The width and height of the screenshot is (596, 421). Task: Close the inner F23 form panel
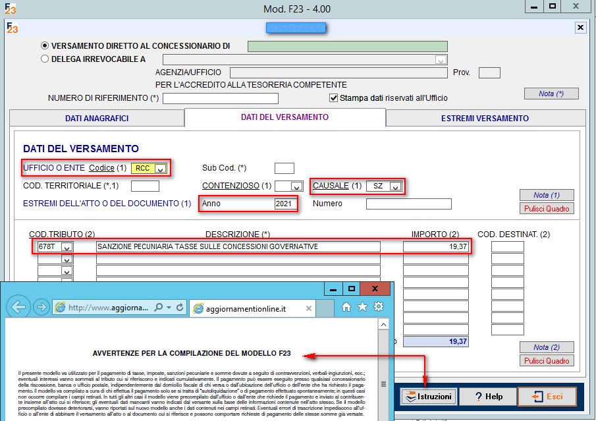580,27
